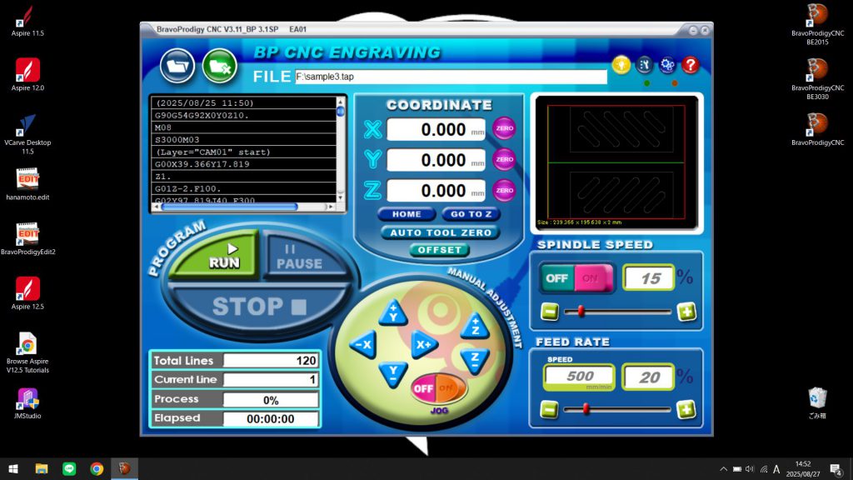Jog the machine in X+ direction
Screen dimensions: 853x480
click(424, 344)
